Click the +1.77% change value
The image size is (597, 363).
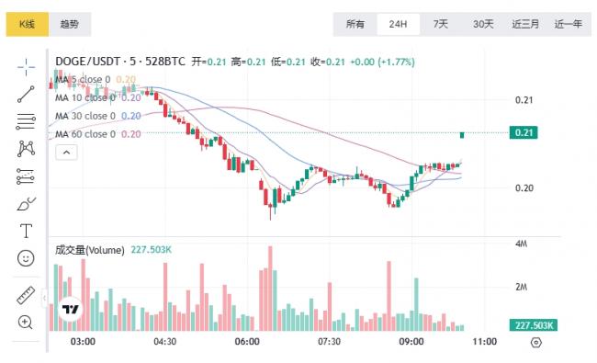397,62
